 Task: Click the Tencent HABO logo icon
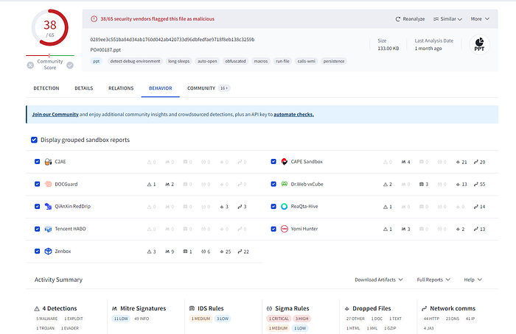48,229
